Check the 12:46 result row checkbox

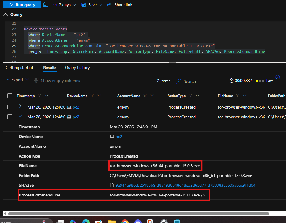click(x=10, y=107)
